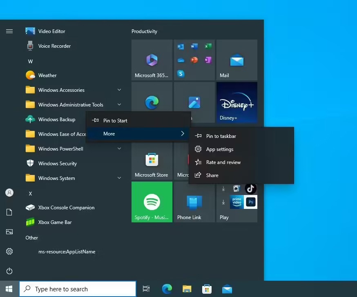Open the Mail tile
This screenshot has width=357, height=297.
coord(237,60)
